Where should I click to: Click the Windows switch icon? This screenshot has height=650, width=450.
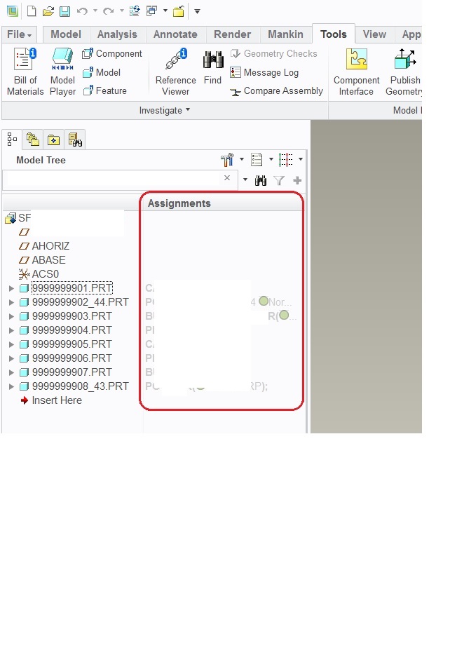(151, 11)
